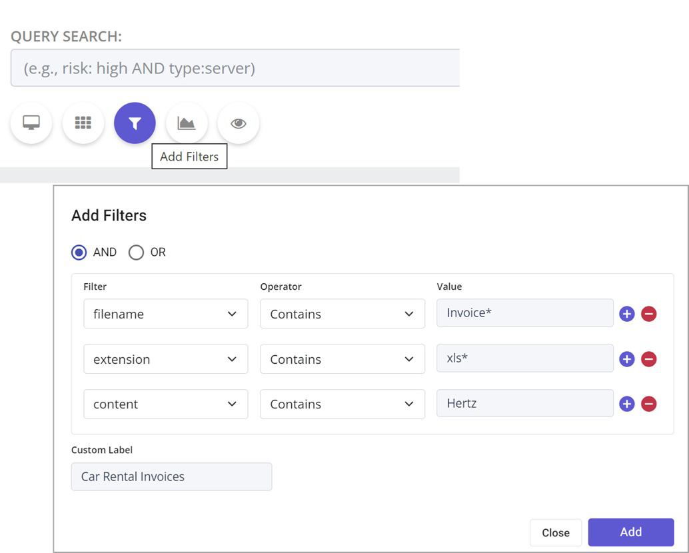The image size is (689, 553).
Task: Open the Contains operator dropdown for filename
Action: (x=343, y=314)
